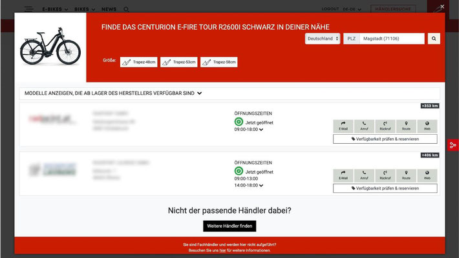Click the second dealer's logo
Screen dimensions: 459x258
pos(53,170)
